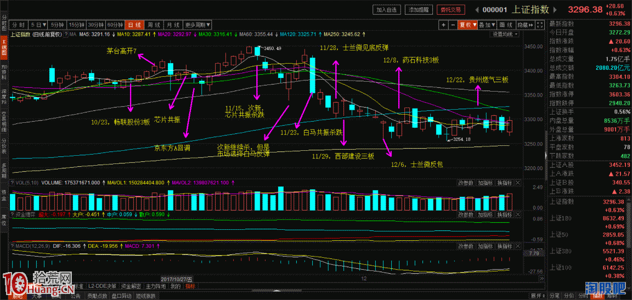Click 加指标 in the VOL panel
The image size is (632, 300).
tap(486, 183)
